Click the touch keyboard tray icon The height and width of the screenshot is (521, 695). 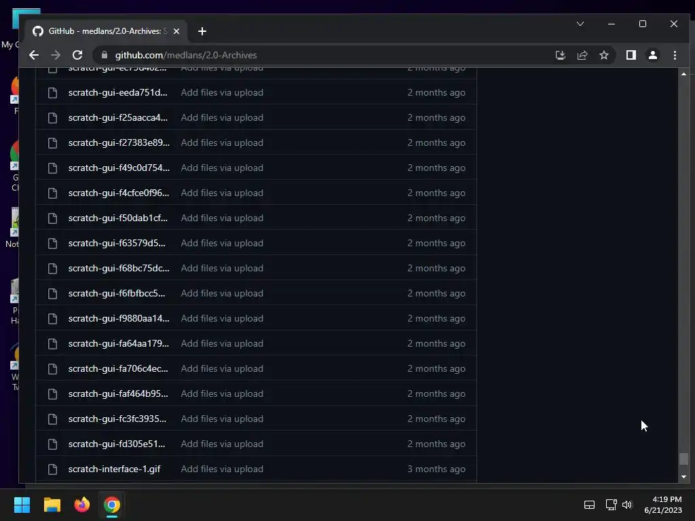coord(589,505)
